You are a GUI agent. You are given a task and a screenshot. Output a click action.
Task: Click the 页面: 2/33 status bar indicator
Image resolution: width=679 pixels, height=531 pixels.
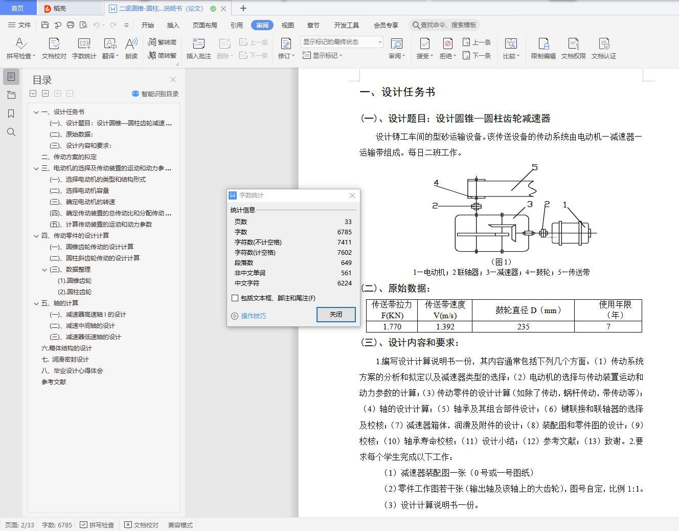(20, 525)
